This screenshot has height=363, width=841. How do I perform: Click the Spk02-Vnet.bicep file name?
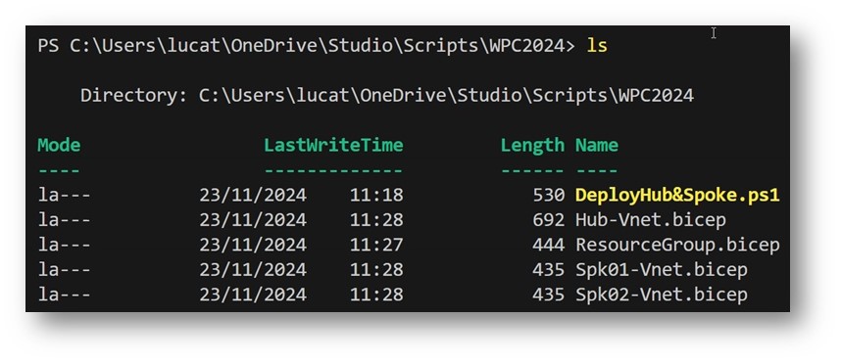click(x=662, y=295)
